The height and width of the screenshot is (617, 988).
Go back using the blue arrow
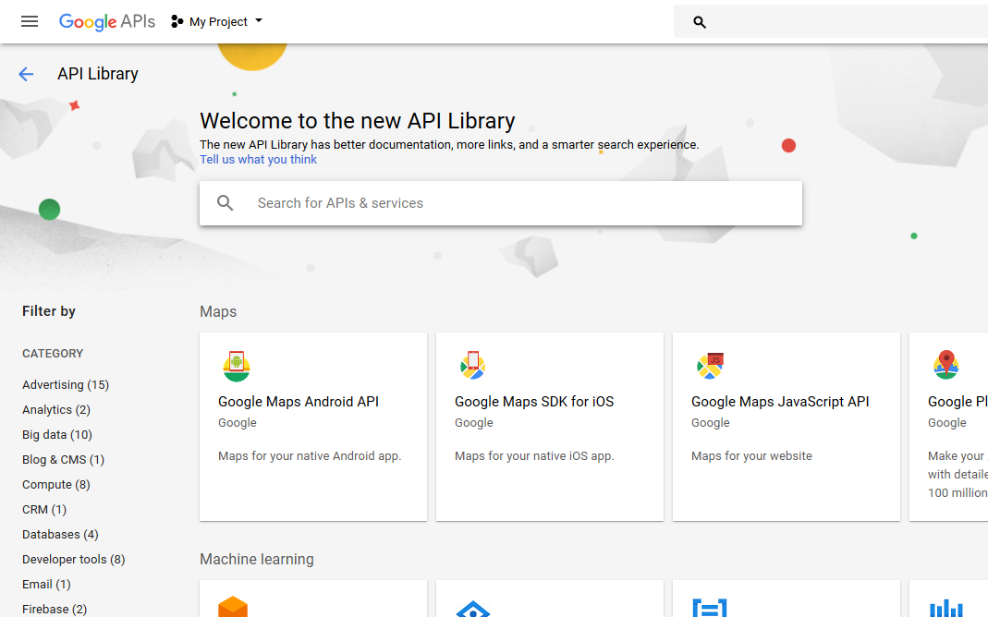[x=26, y=74]
